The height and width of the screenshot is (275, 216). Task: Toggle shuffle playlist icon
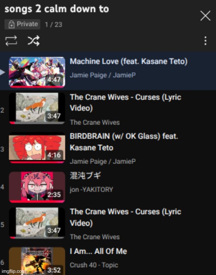click(34, 41)
